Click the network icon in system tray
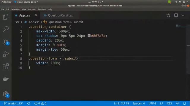The height and width of the screenshot is (106, 190). 176,2
